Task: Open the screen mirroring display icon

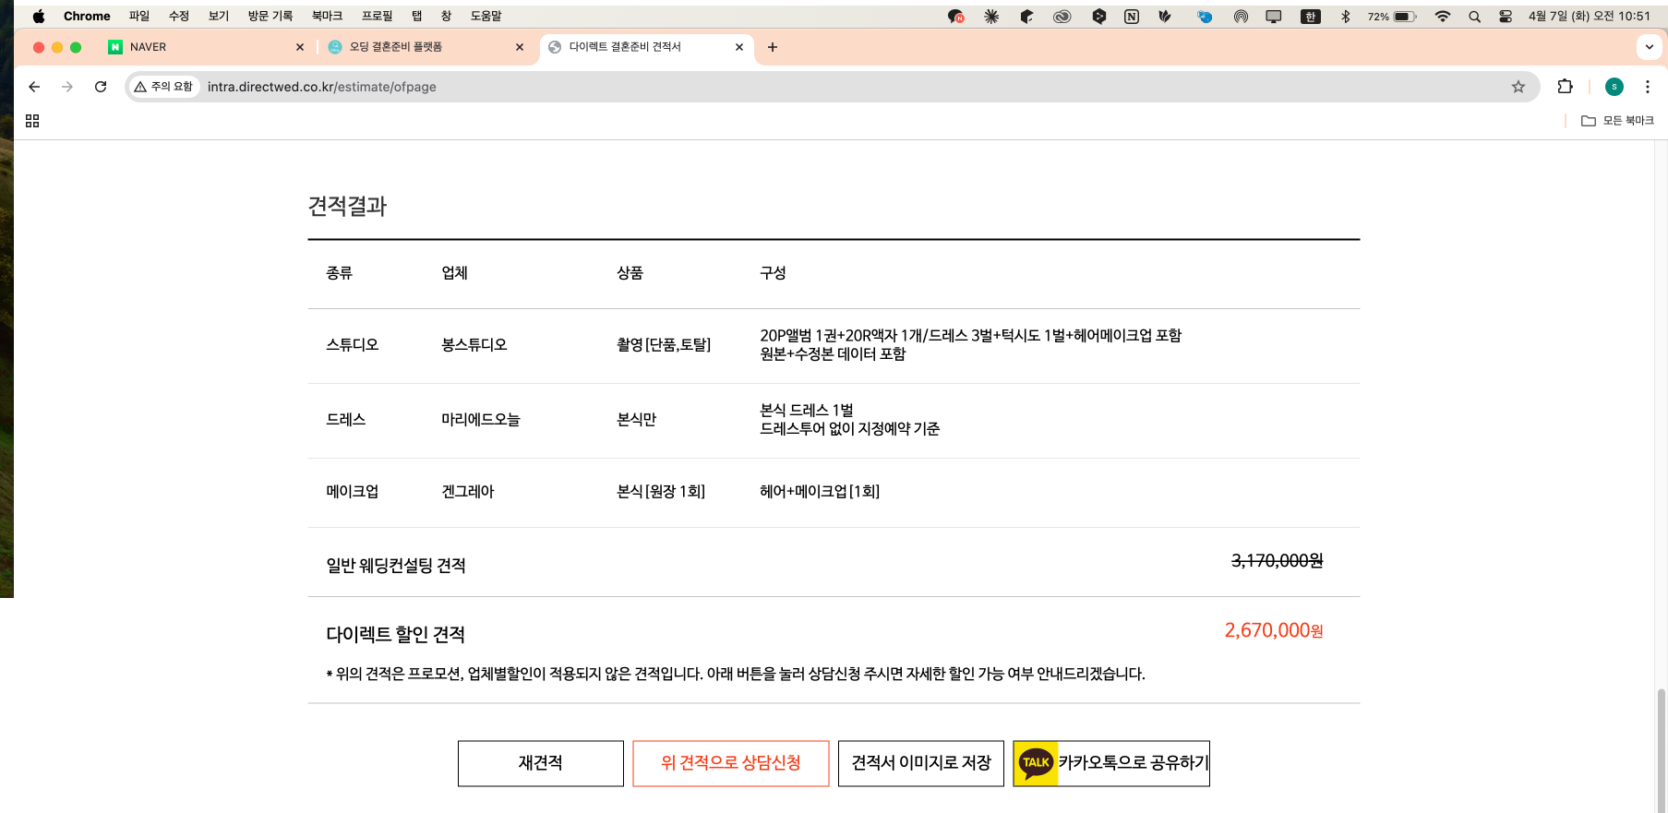Action: pos(1274,17)
